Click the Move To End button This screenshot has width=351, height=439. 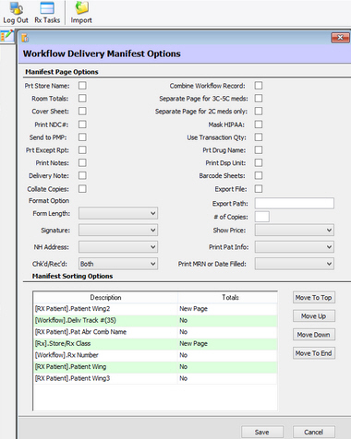(314, 353)
